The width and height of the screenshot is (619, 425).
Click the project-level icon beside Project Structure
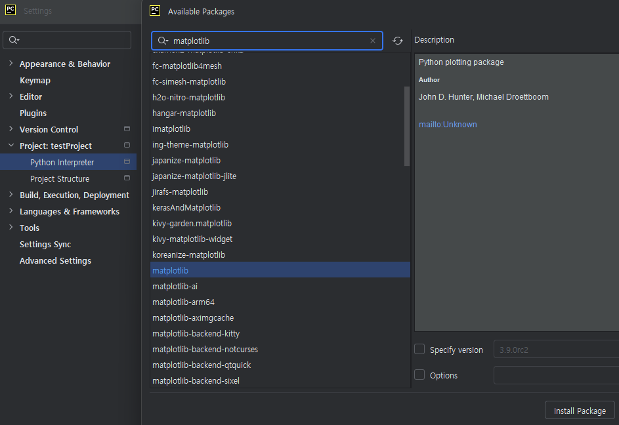point(127,178)
